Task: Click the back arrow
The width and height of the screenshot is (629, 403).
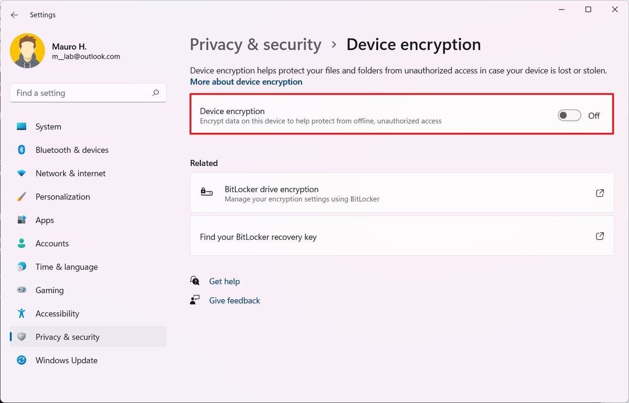Action: click(14, 15)
